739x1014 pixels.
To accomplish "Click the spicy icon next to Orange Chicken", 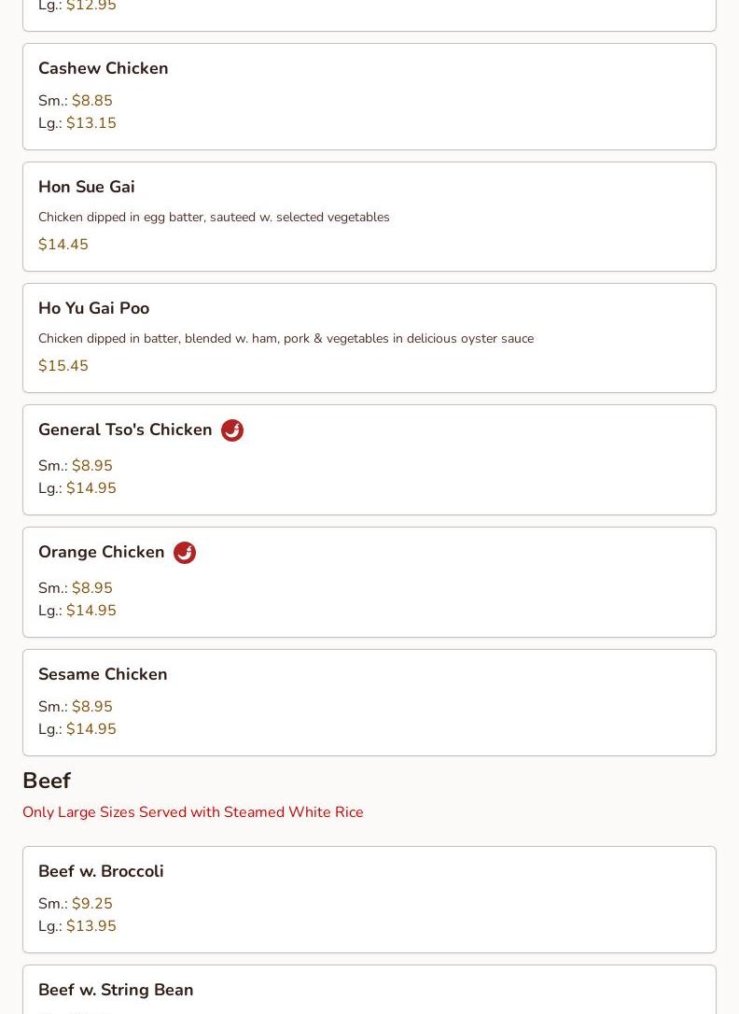I will (185, 552).
